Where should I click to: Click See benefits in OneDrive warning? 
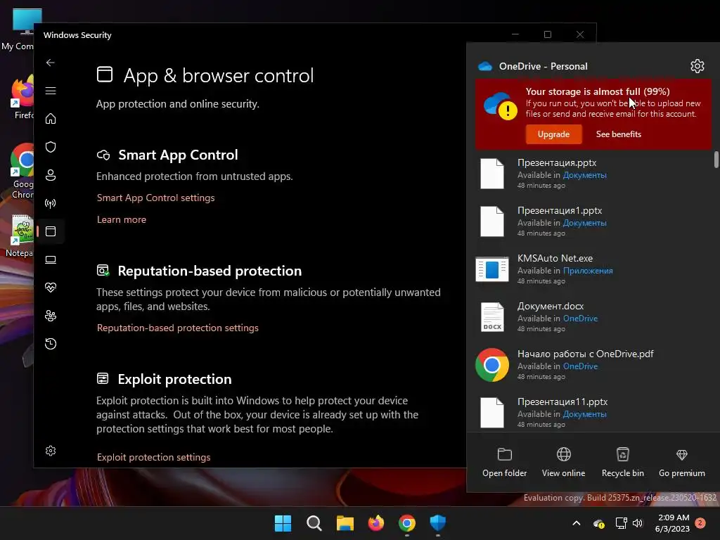619,134
